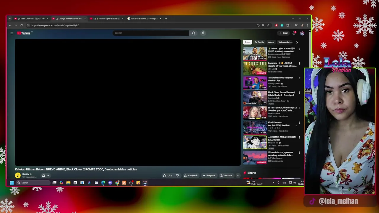This screenshot has height=213, width=379.
Task: Reload the page with the refresh icon
Action: 21,25
